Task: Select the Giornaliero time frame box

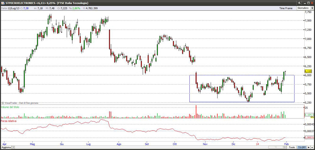Action: click(x=303, y=8)
